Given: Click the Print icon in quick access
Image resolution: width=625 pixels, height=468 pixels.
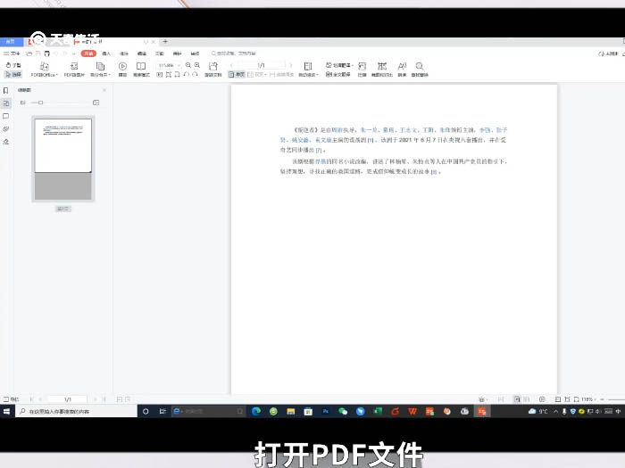Looking at the screenshot, I should 47,53.
